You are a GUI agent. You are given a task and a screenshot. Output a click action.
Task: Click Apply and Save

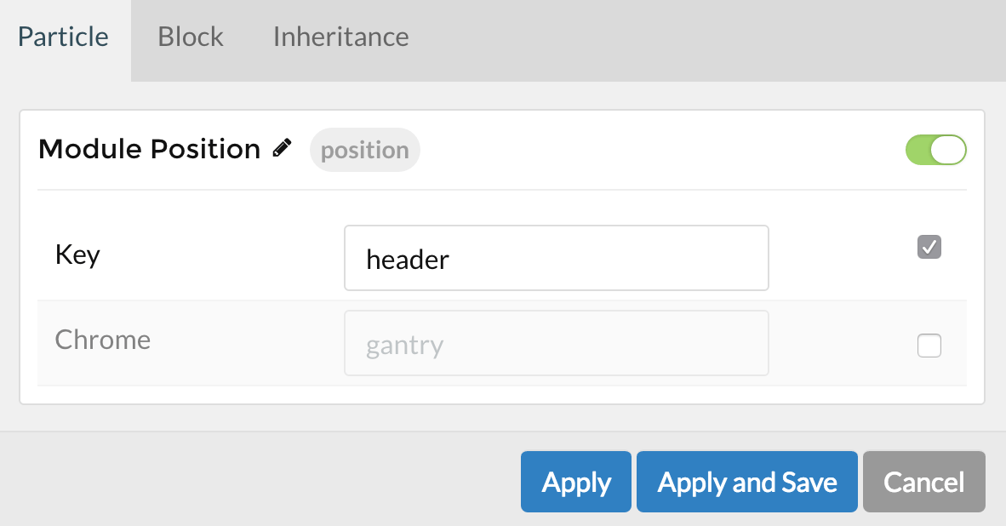click(x=747, y=483)
